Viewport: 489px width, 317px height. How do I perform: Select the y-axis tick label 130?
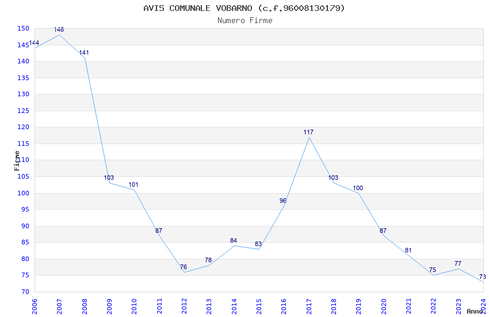[x=24, y=94]
